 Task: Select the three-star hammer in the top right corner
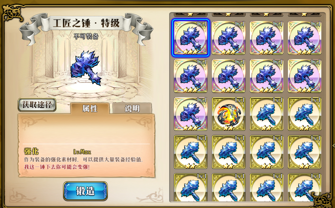click(304, 38)
